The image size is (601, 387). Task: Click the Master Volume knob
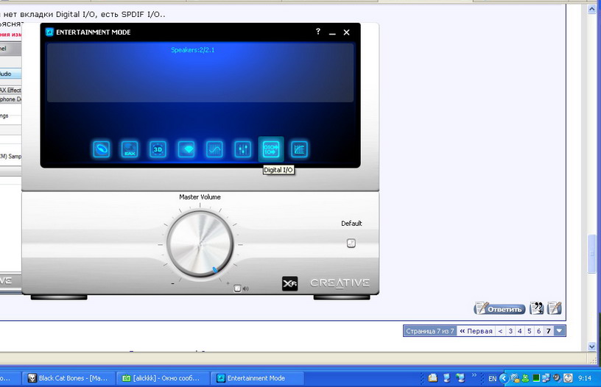coord(200,244)
